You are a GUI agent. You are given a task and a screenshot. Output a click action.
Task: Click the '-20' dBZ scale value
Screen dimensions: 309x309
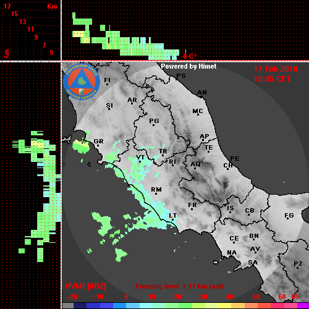coord(72,297)
